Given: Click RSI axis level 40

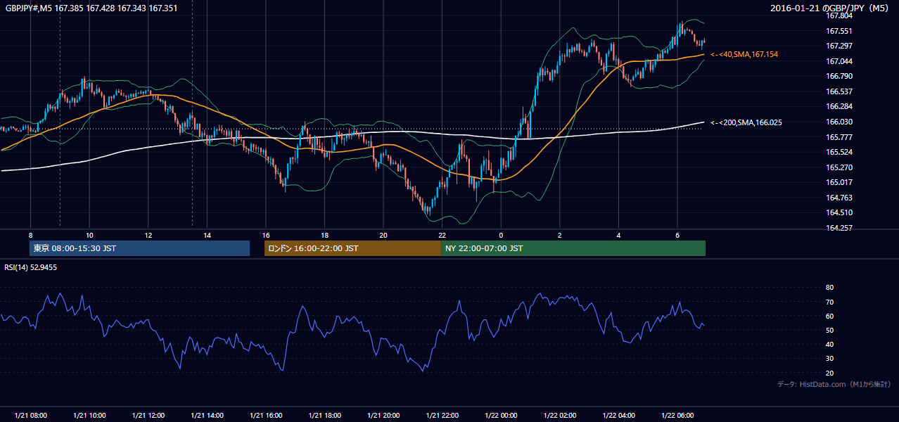Looking at the screenshot, I should [x=829, y=344].
